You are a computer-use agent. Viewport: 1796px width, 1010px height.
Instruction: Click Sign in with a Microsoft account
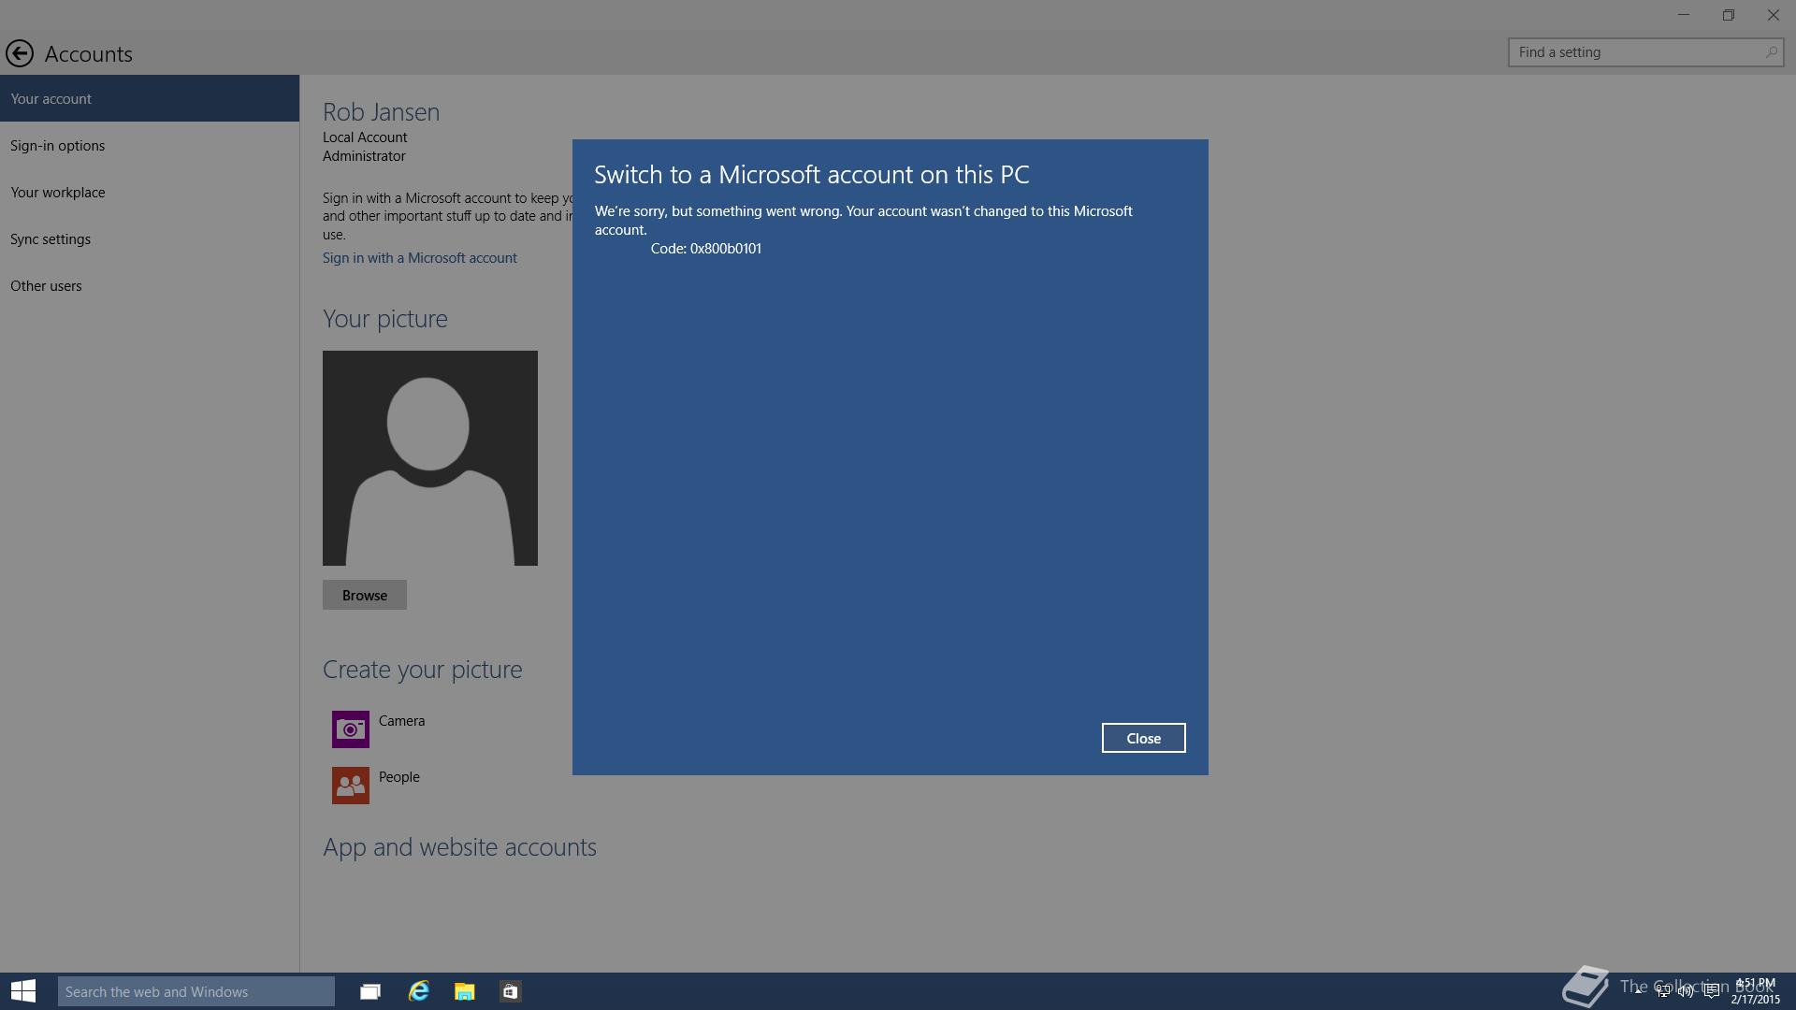point(419,258)
